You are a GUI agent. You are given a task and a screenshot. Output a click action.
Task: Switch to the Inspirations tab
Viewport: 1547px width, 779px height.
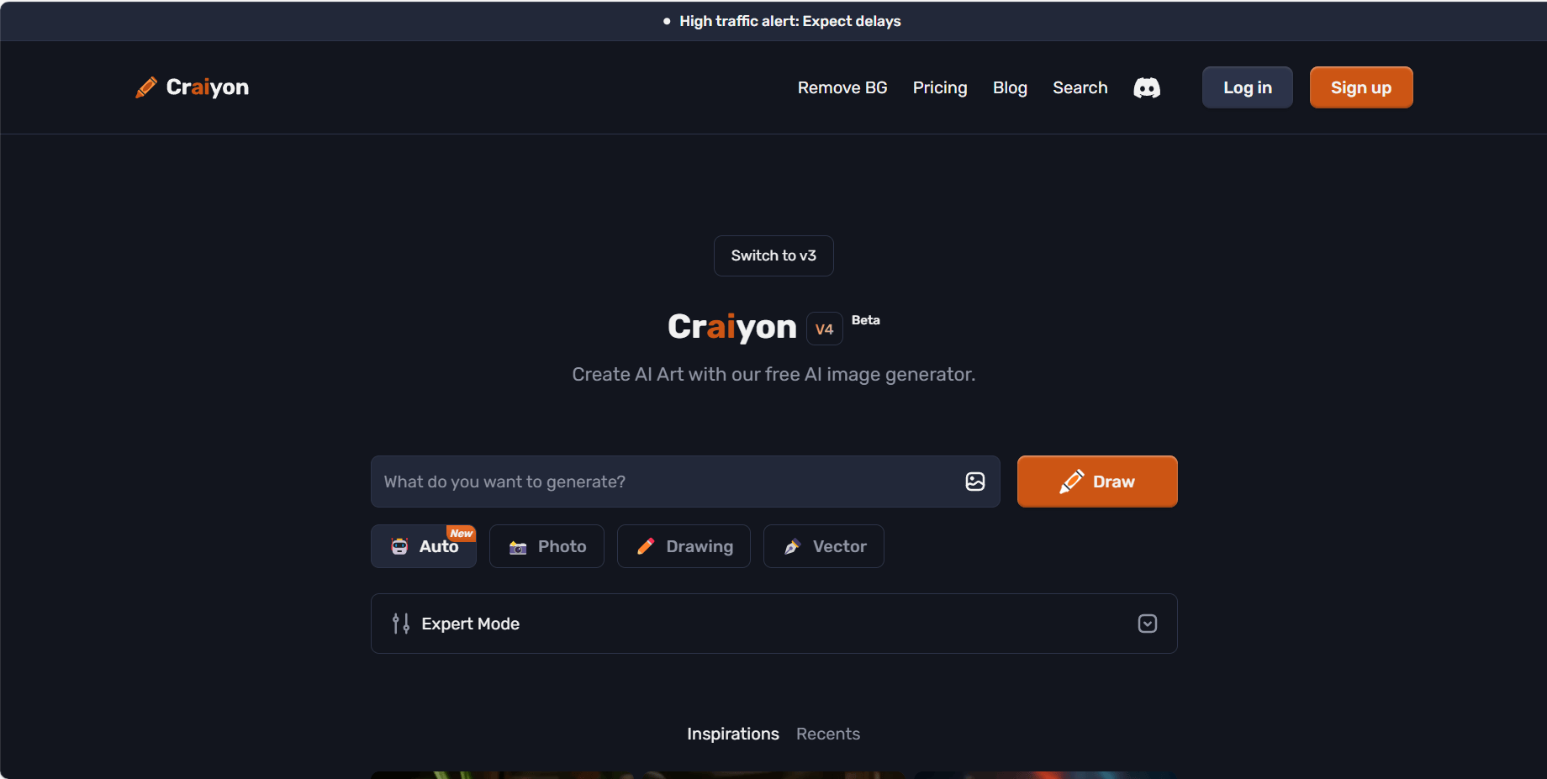pos(733,734)
